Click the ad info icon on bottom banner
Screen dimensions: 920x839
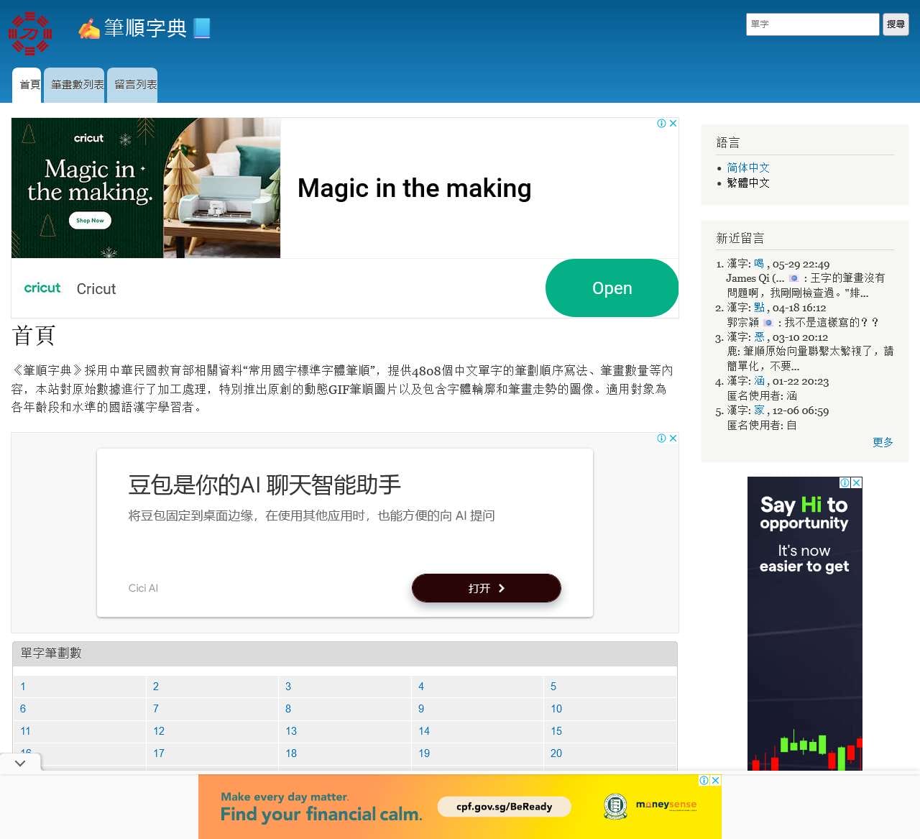tap(704, 781)
